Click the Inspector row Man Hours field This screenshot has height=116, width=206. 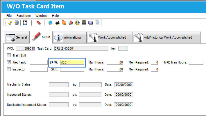[x=115, y=69]
